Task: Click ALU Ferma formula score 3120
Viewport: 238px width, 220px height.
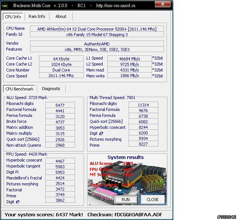Action: (60, 117)
